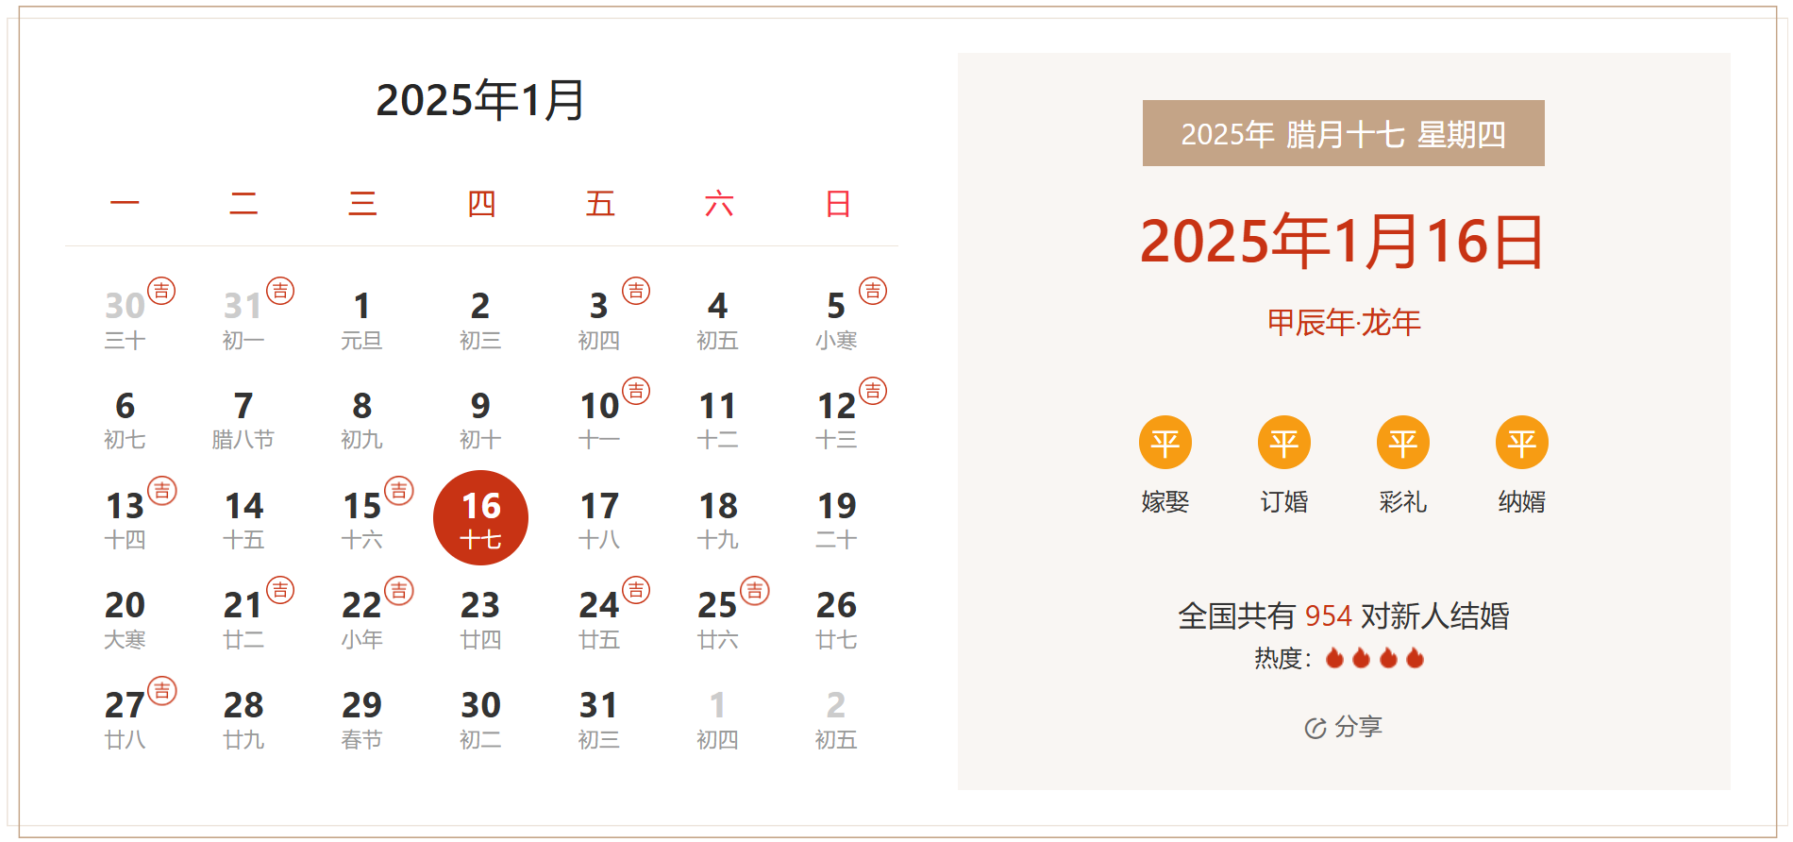Select January 26 廿七
Viewport: 1793px width, 842px height.
point(836,619)
